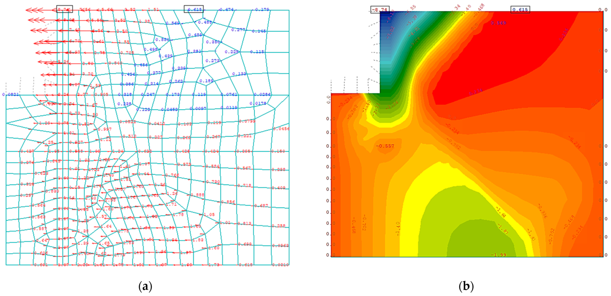Click the boxed 0.615 label in mesh plot

[x=194, y=9]
